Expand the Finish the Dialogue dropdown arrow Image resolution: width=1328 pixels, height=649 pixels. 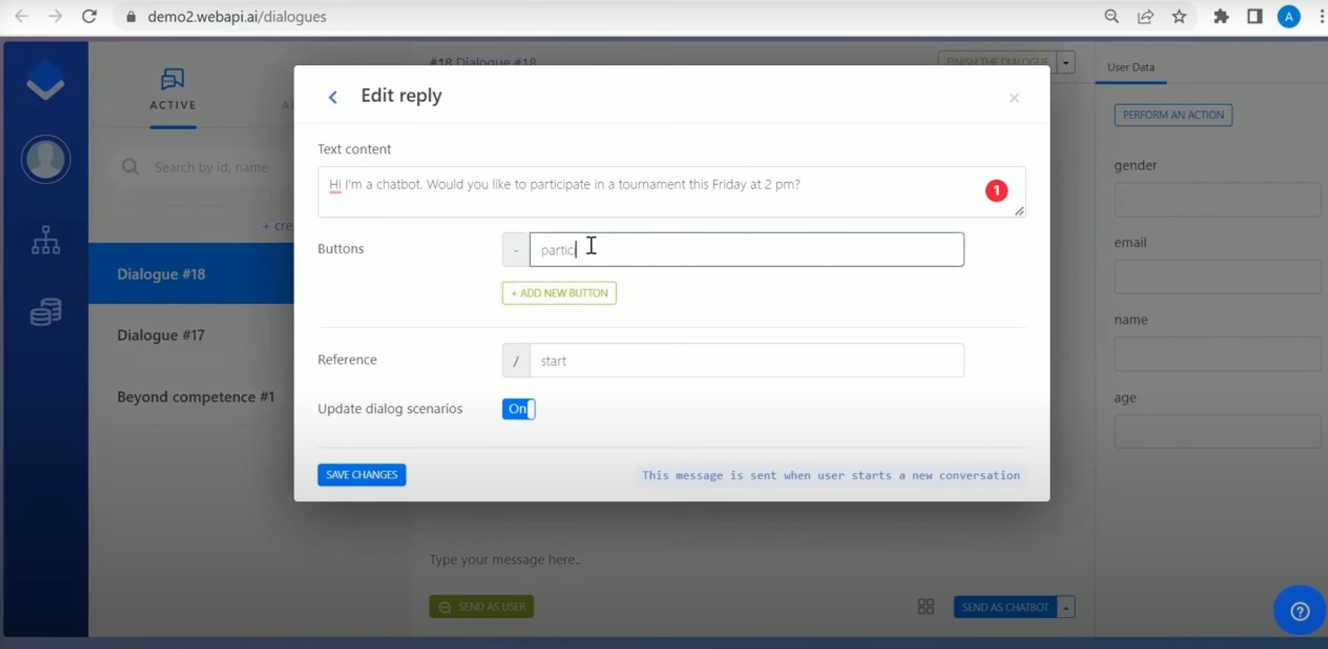click(1065, 62)
